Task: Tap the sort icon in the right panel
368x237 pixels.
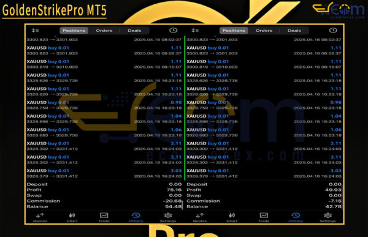Action: pos(195,30)
